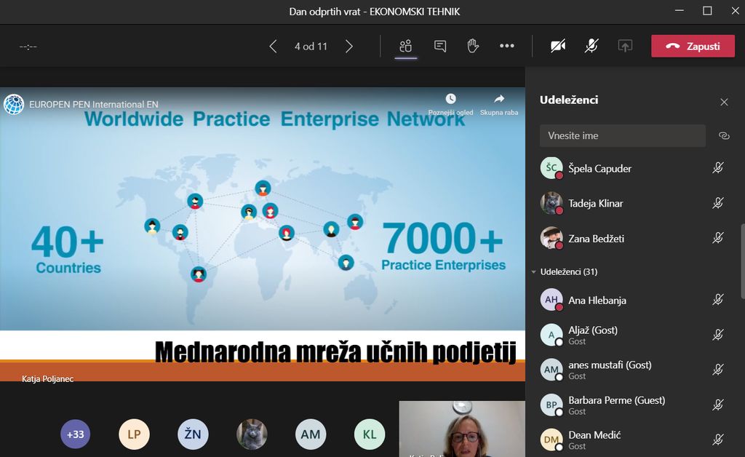Close the Udeleženci participants panel
745x457 pixels.
coord(724,102)
